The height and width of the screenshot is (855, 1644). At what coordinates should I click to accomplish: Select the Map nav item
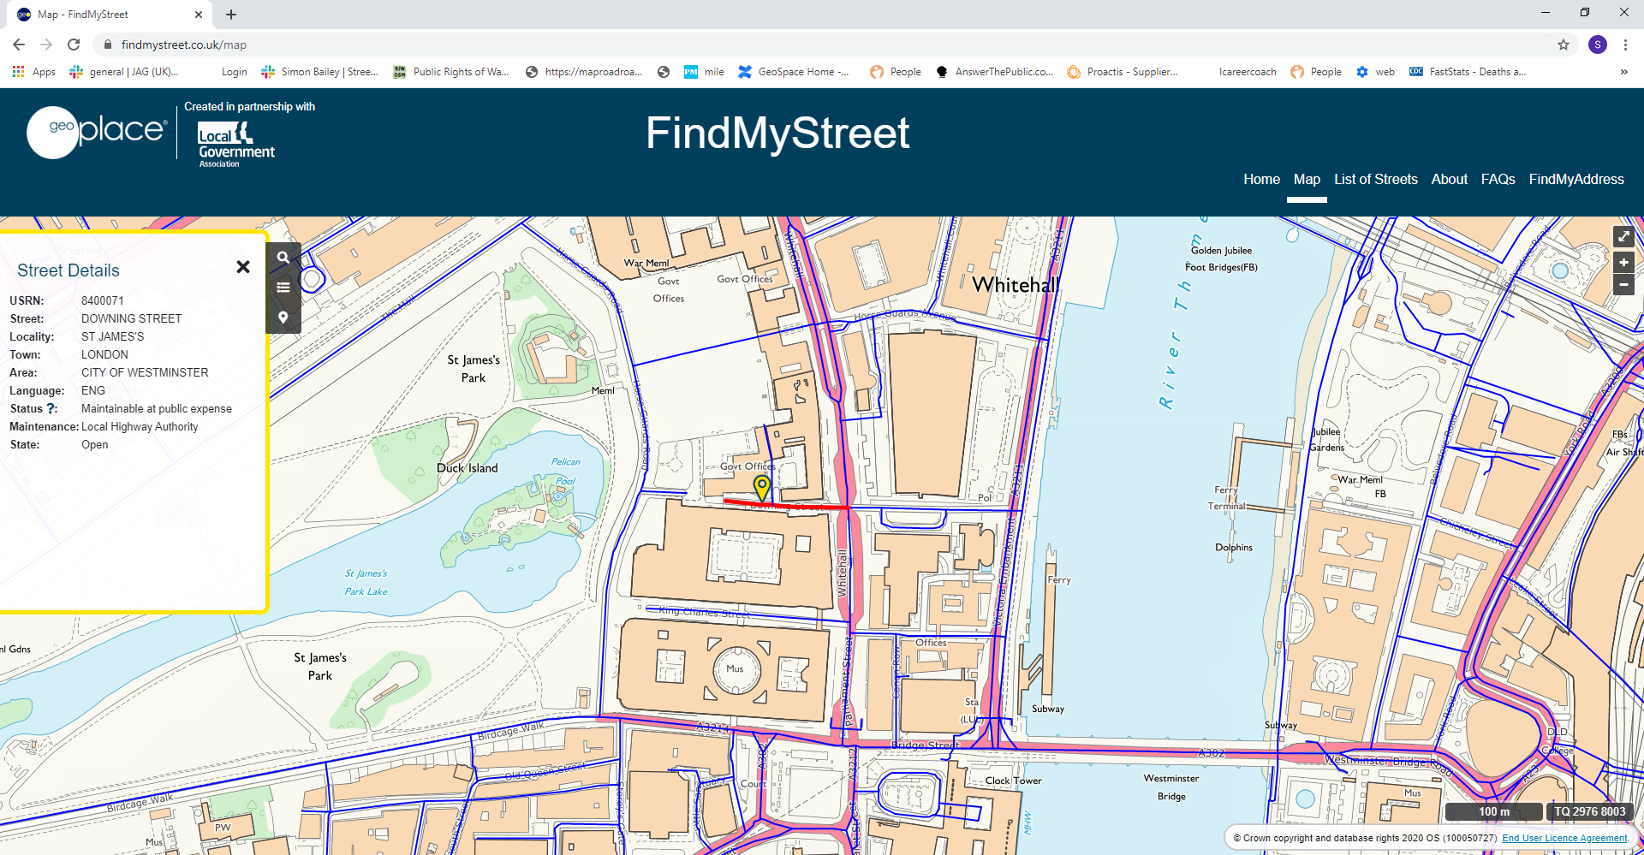[x=1307, y=179]
